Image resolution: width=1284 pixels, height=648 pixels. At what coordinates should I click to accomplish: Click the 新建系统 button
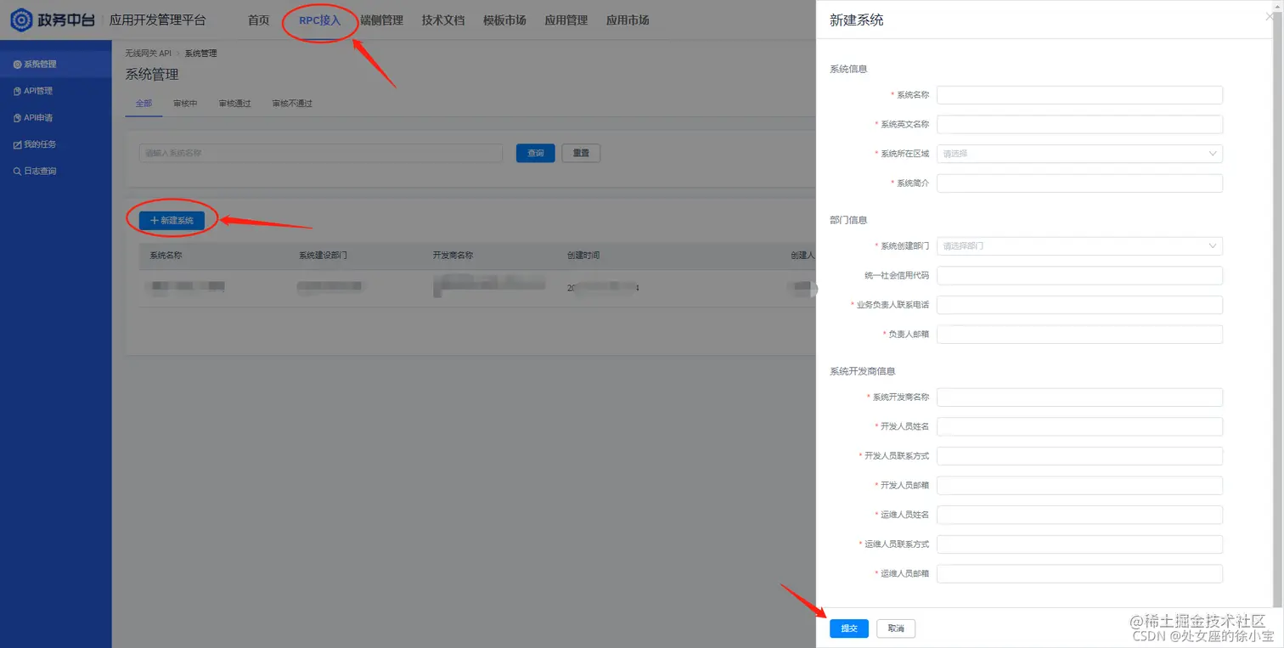tap(172, 220)
